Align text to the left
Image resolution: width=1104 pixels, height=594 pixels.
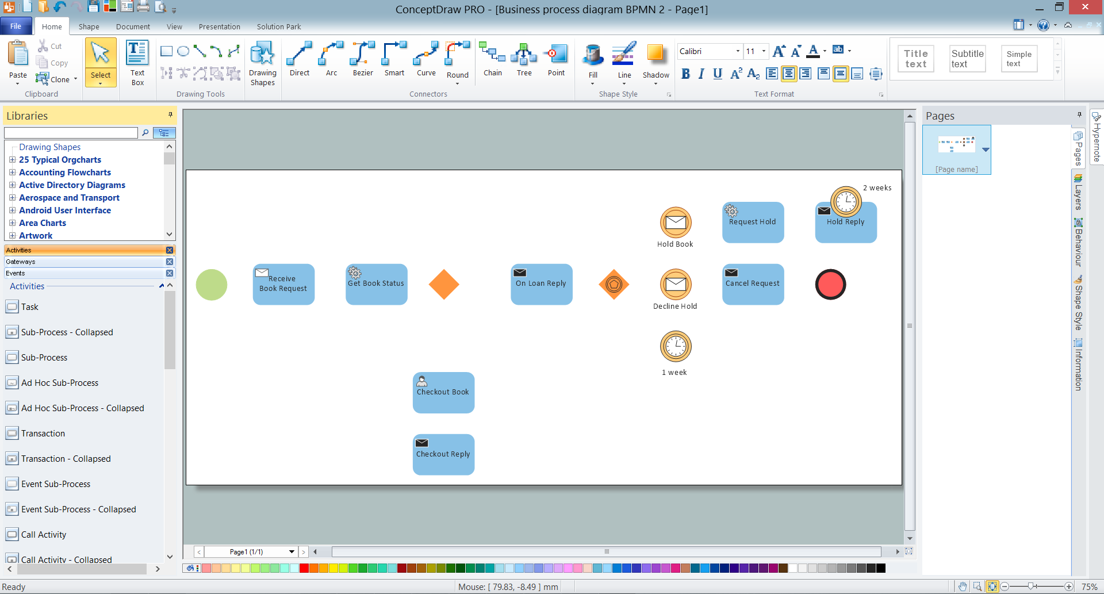[772, 74]
